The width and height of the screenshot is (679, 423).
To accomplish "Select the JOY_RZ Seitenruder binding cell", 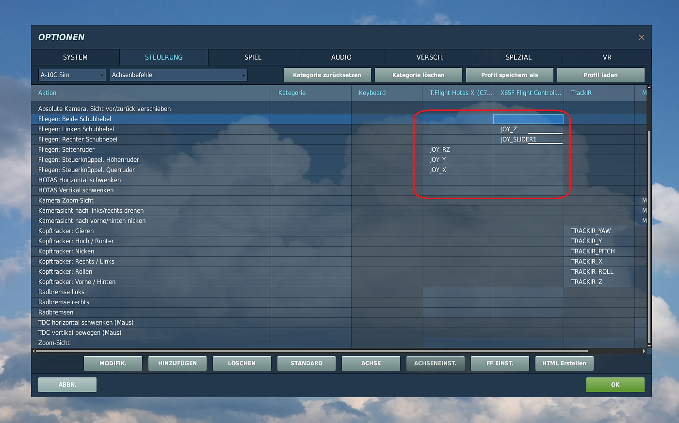I will pos(457,150).
